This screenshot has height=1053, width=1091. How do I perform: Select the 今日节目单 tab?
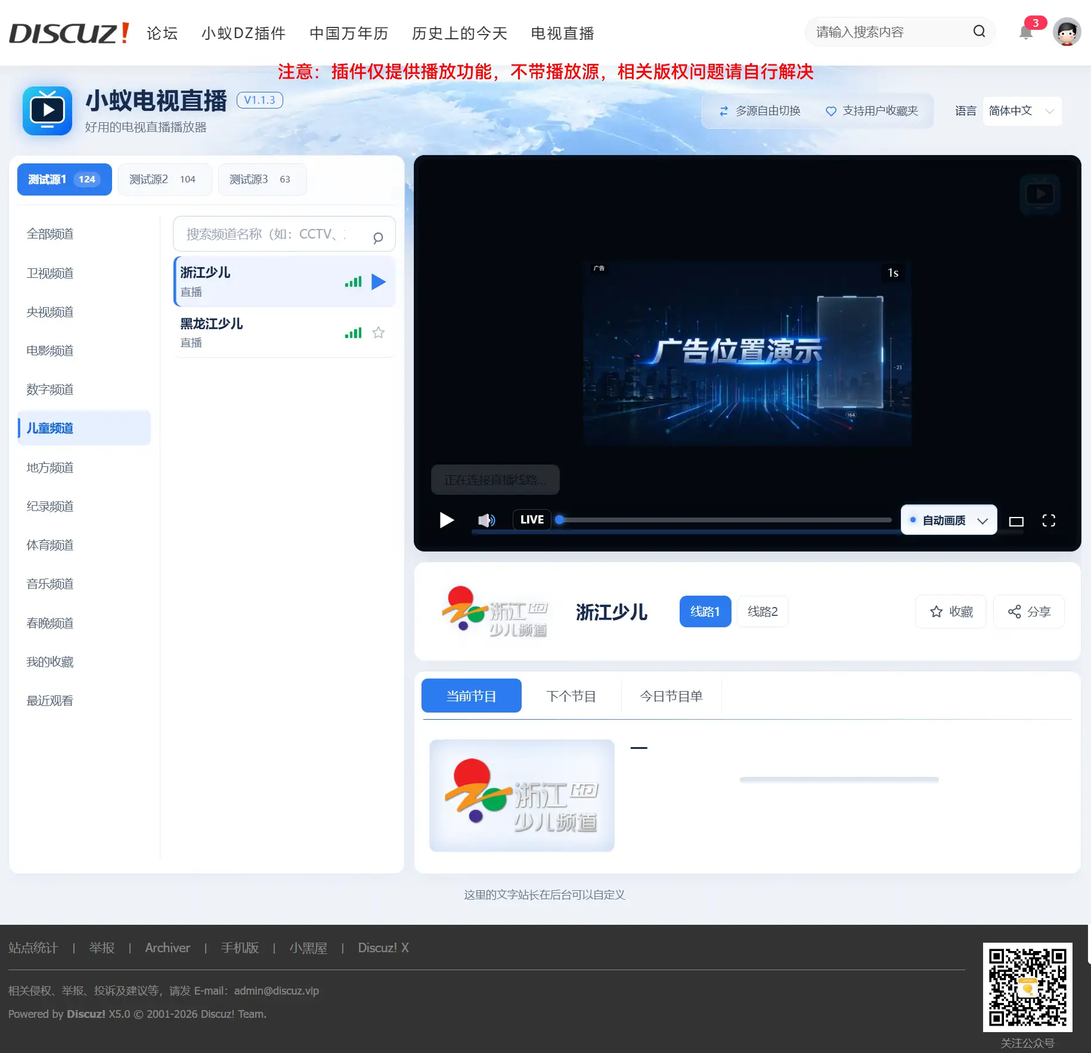671,696
